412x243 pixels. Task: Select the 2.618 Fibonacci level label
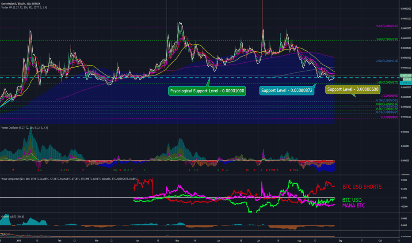tap(387, 61)
